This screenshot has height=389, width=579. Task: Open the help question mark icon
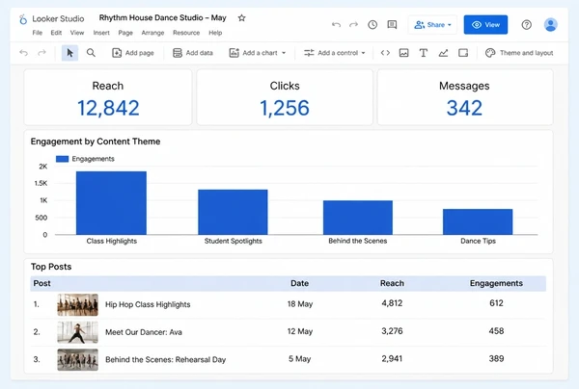(526, 25)
